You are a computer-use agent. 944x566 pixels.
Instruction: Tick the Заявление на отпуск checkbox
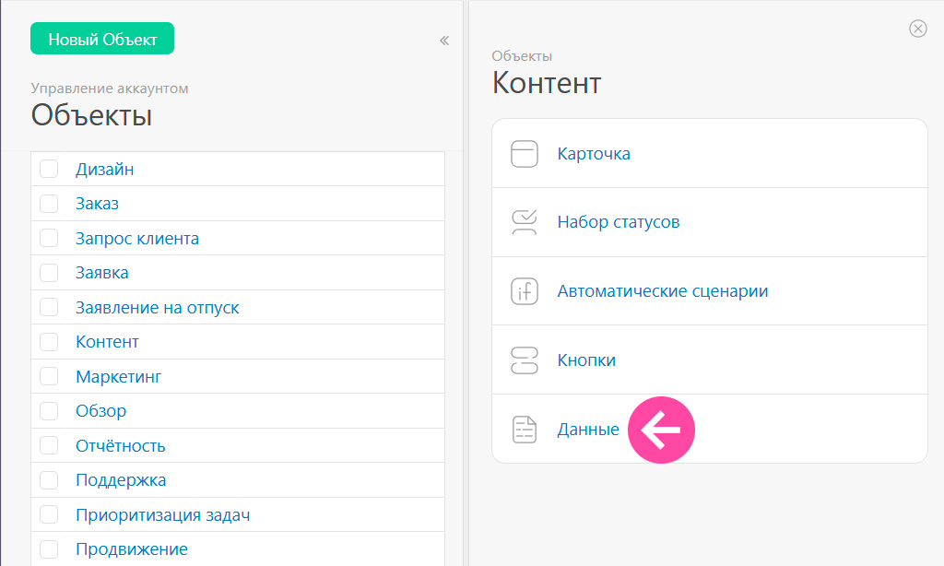pos(49,307)
